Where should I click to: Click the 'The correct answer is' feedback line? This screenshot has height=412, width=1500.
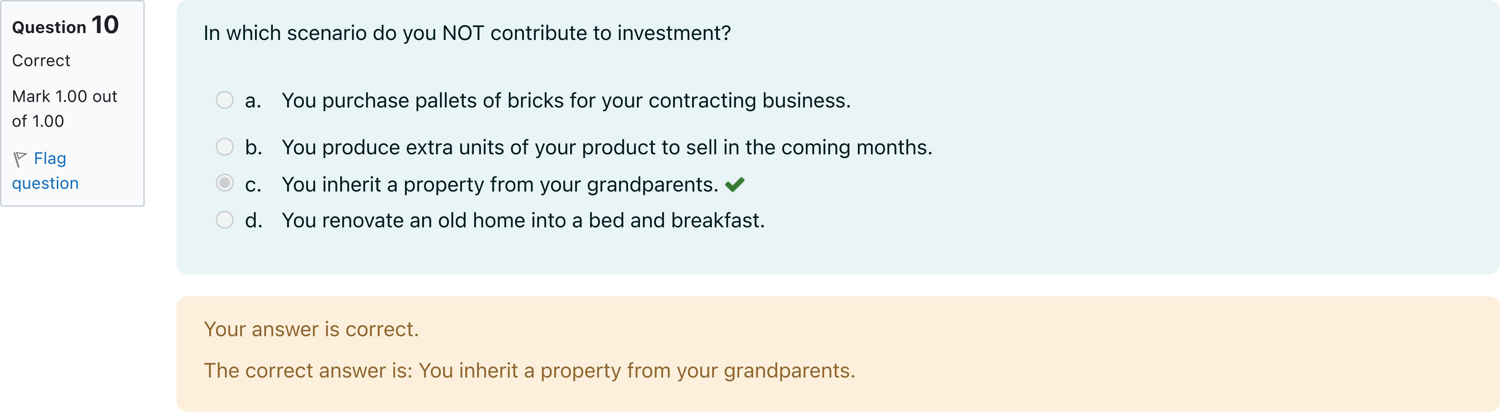pyautogui.click(x=529, y=371)
